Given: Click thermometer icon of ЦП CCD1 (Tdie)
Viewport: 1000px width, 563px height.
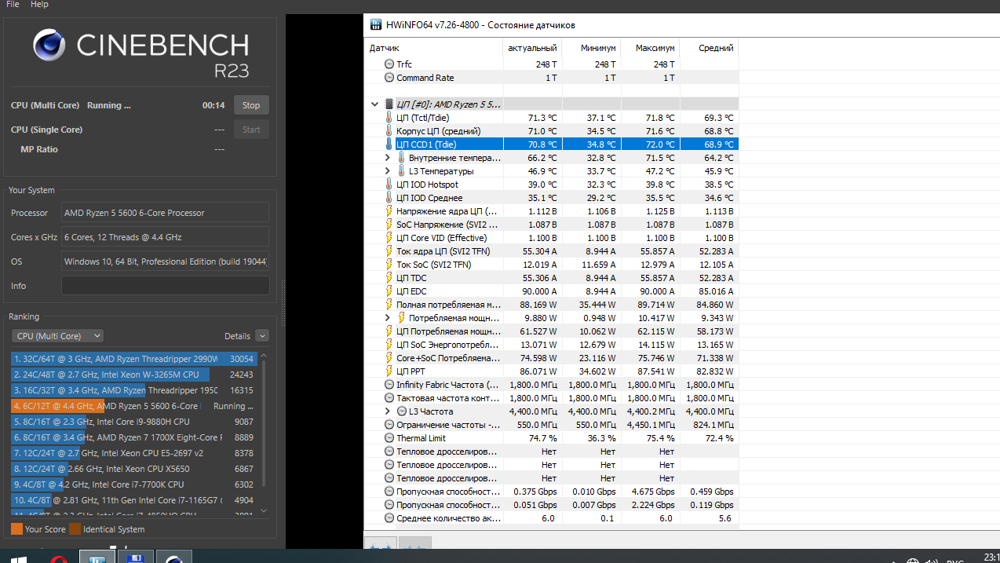Looking at the screenshot, I should (389, 144).
